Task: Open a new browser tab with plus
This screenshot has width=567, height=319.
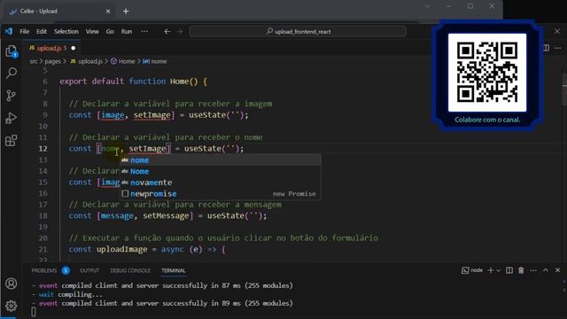Action: coord(126,12)
